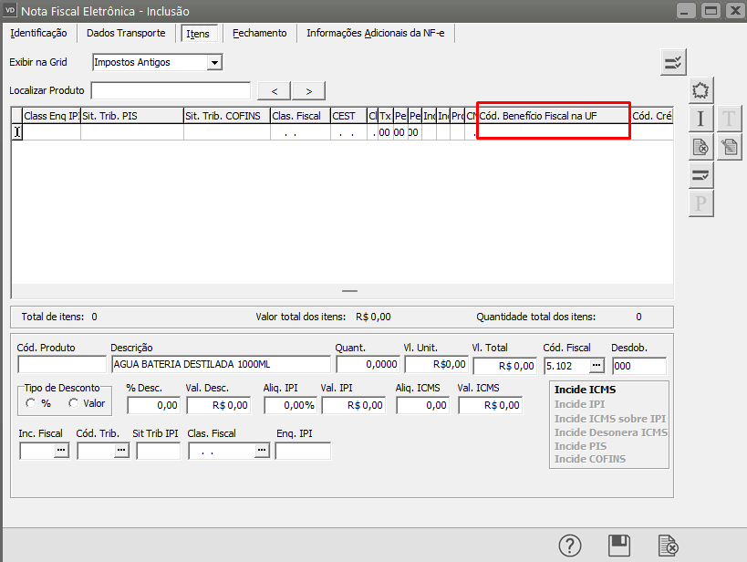Viewport: 747px width, 562px height.
Task: Click the star-shaped new item icon
Action: (700, 90)
